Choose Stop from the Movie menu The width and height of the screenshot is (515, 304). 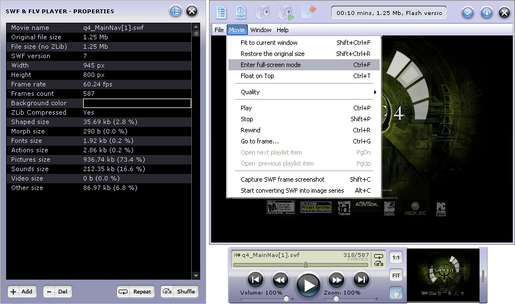pyautogui.click(x=304, y=120)
